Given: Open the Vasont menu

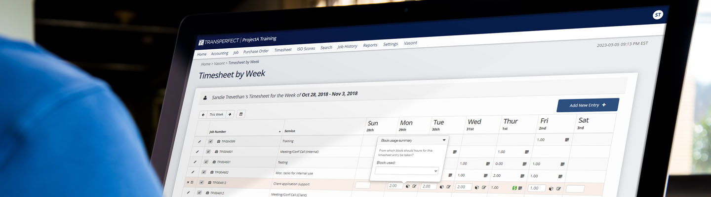Looking at the screenshot, I should [410, 43].
